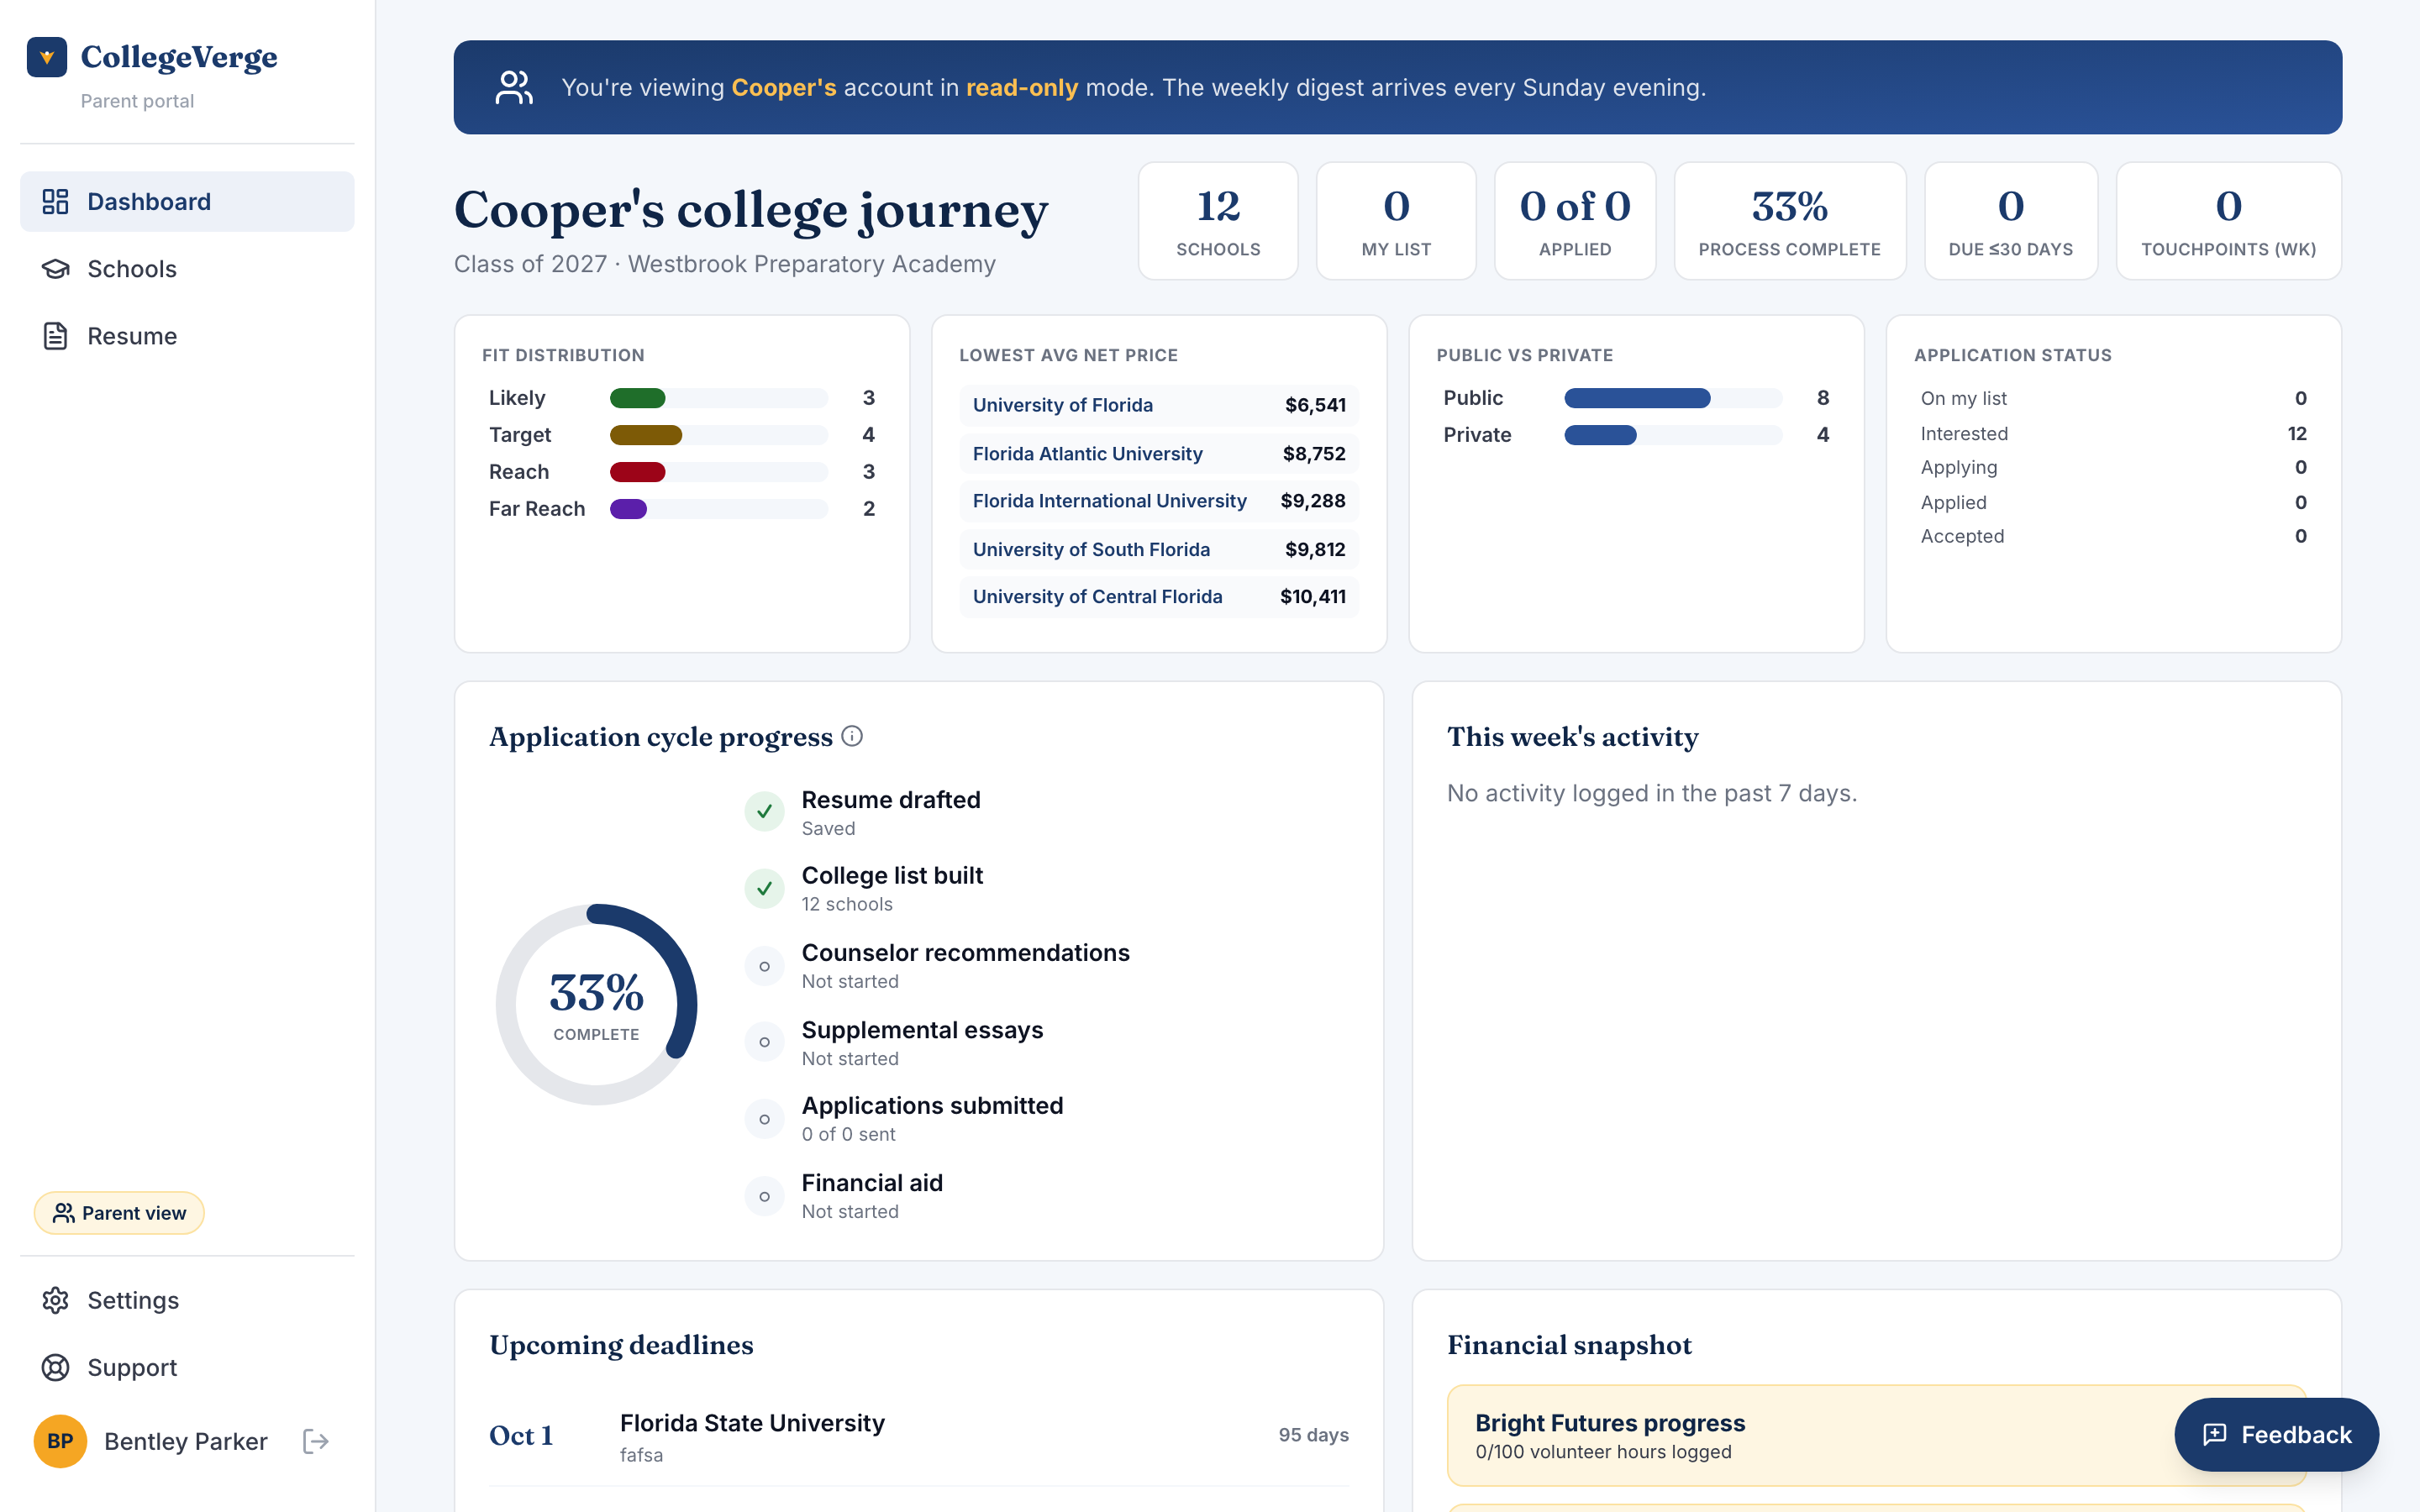2420x1512 pixels.
Task: Click the Process Complete stat card
Action: point(1790,221)
